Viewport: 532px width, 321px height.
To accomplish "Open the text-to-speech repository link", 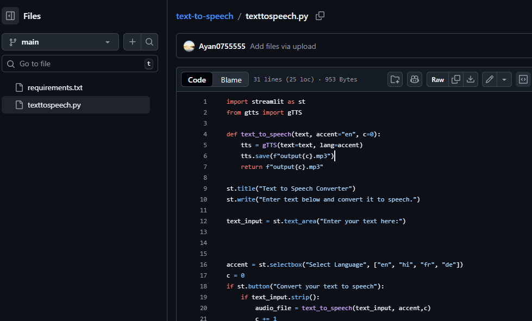I will (x=204, y=16).
